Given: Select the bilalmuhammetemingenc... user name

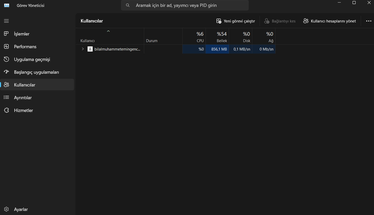Looking at the screenshot, I should [x=117, y=49].
